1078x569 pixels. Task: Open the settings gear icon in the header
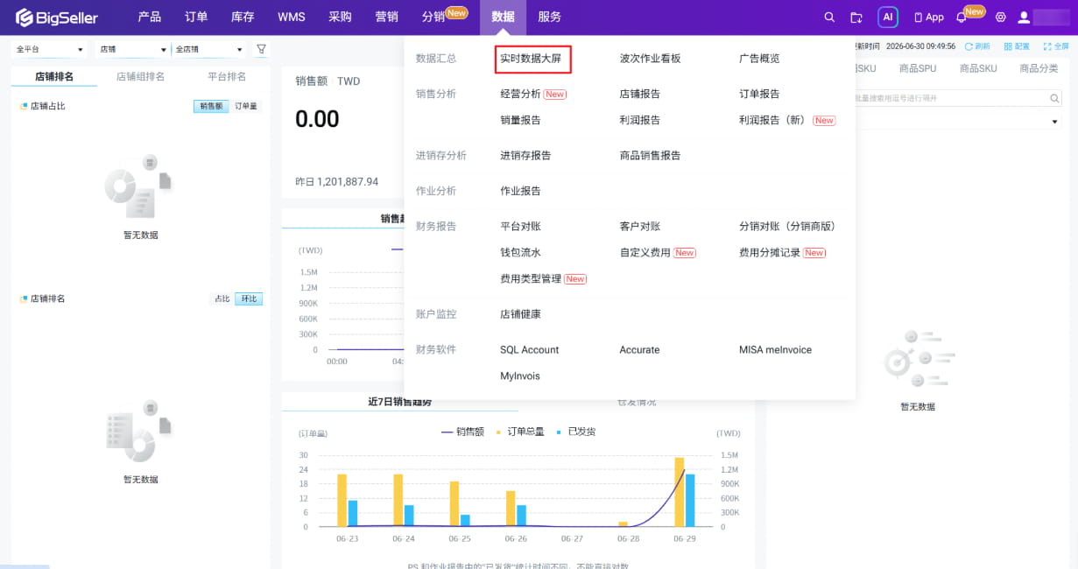(1001, 18)
